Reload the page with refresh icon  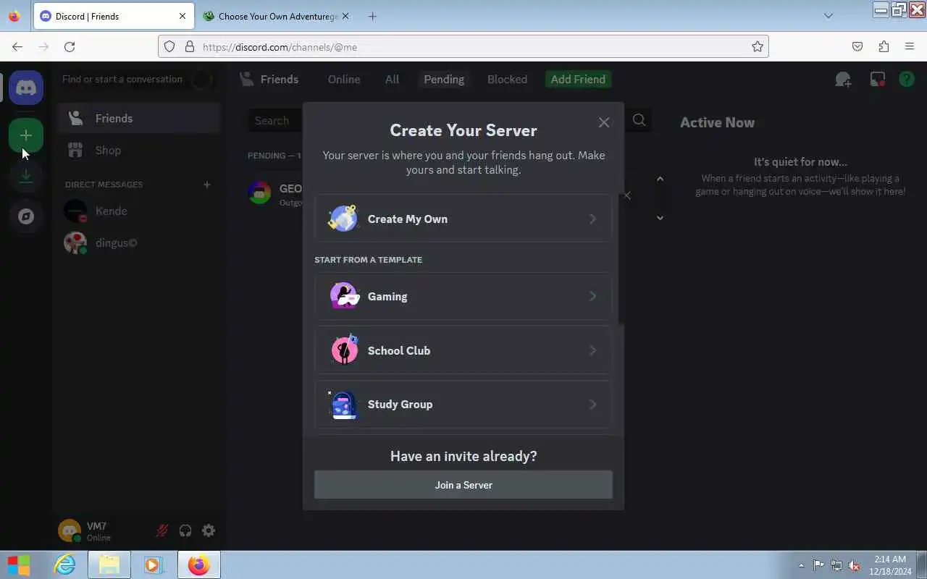pos(70,47)
